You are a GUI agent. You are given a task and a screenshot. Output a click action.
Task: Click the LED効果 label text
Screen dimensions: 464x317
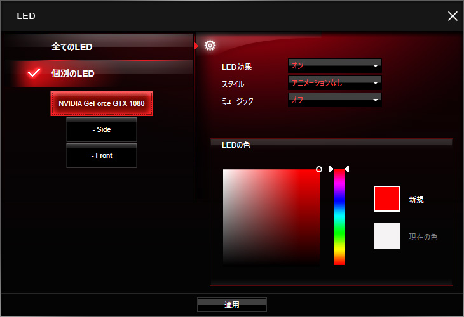(236, 67)
